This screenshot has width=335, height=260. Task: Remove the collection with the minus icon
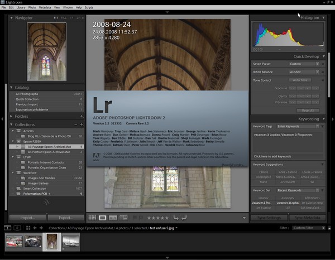click(75, 124)
